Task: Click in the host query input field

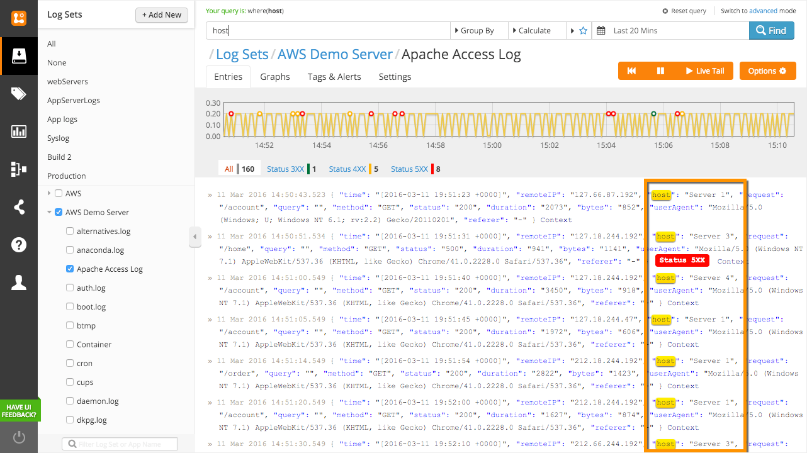Action: pos(328,30)
